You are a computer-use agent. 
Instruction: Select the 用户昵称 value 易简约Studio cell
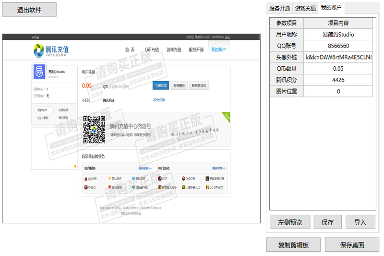click(338, 35)
